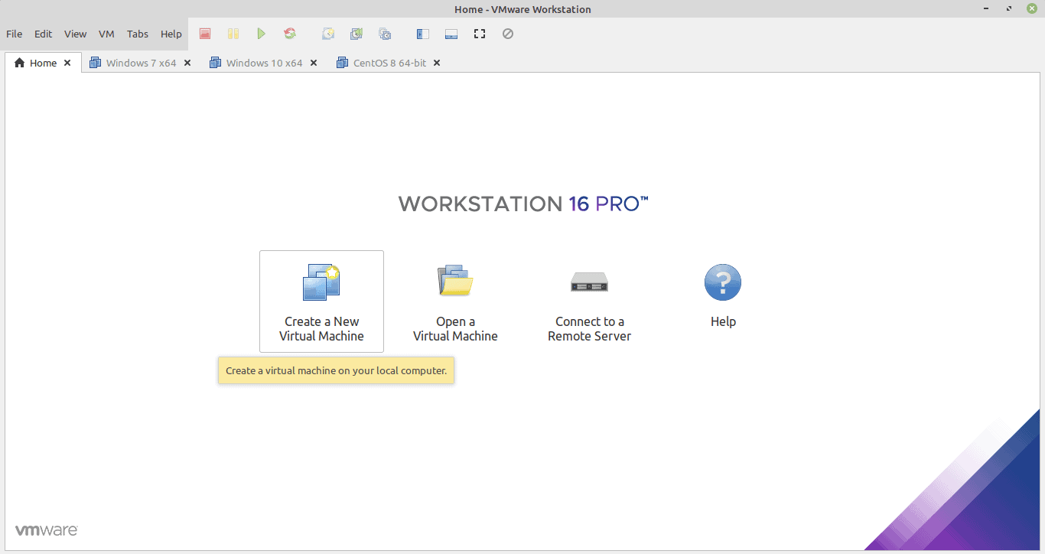Click the CentOS 8 64-bit tab's VM icon
Viewport: 1045px width, 554px height.
click(x=343, y=63)
